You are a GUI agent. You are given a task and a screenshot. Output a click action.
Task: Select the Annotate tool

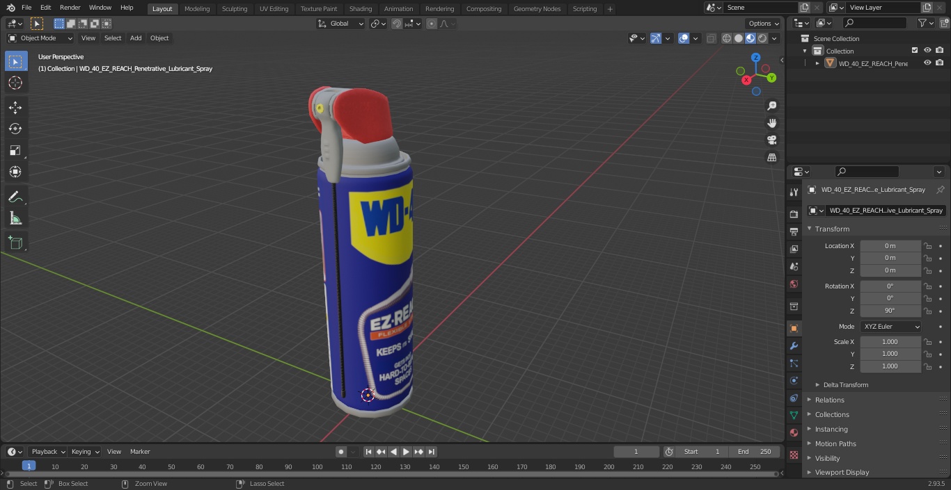coord(15,197)
